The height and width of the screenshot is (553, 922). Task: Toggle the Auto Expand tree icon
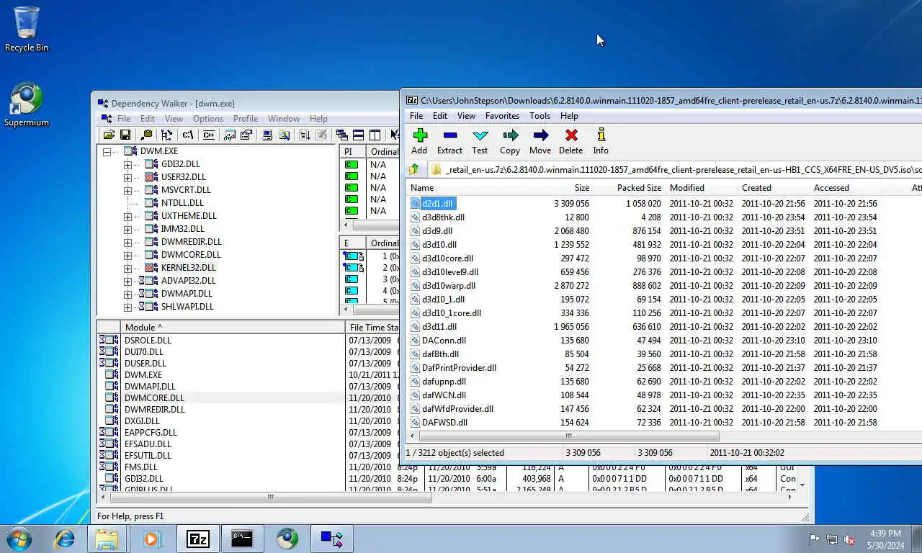coord(166,135)
